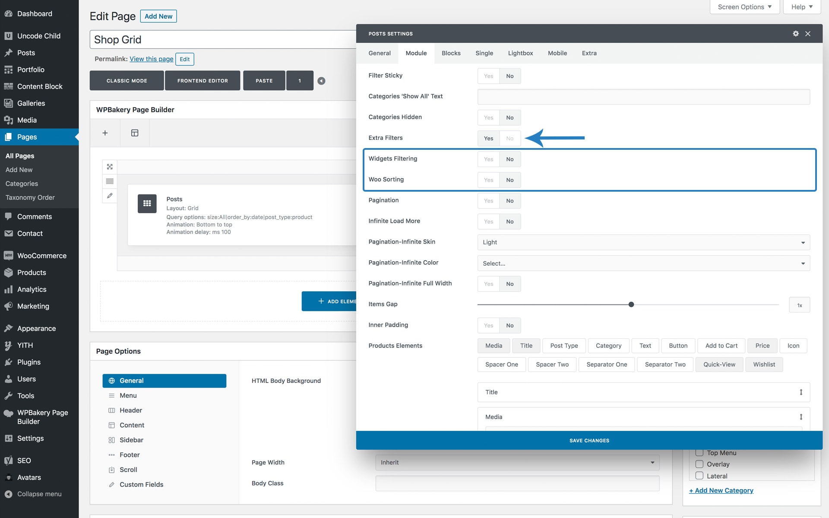Click the Posts grid module icon

[147, 203]
